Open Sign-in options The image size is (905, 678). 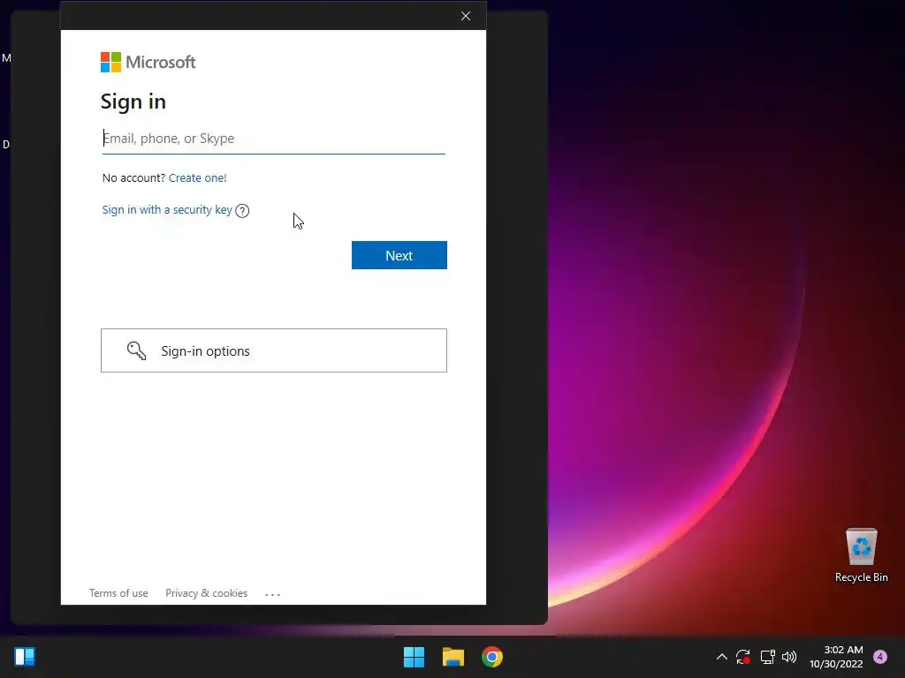click(274, 350)
